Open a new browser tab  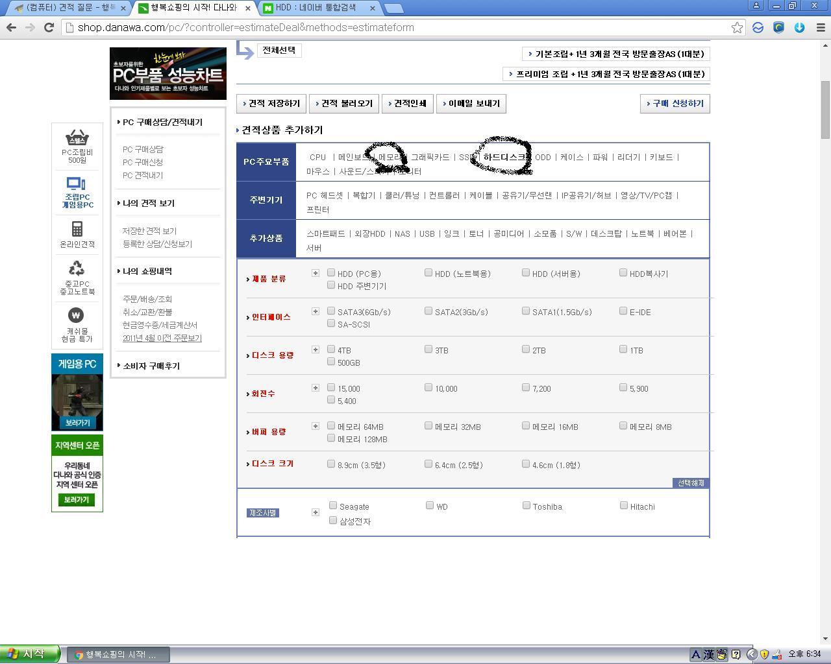pos(393,8)
